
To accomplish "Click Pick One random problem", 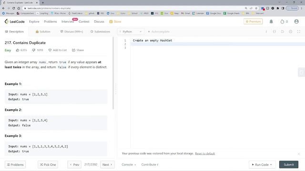I will click(x=48, y=165).
